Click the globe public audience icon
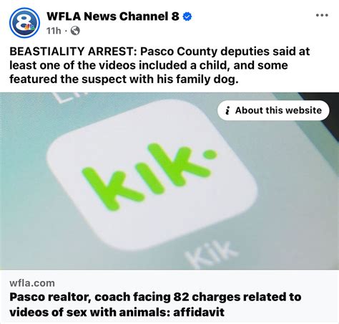The height and width of the screenshot is (324, 339). (x=75, y=31)
